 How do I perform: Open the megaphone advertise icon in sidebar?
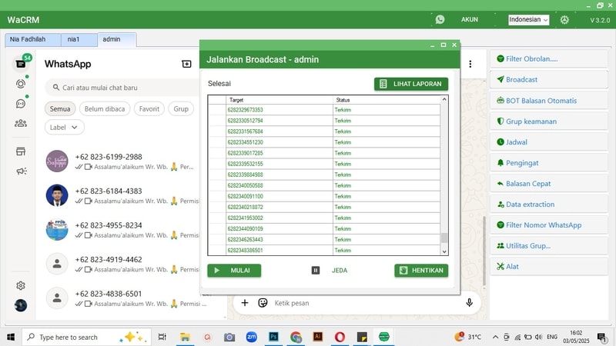coord(22,171)
